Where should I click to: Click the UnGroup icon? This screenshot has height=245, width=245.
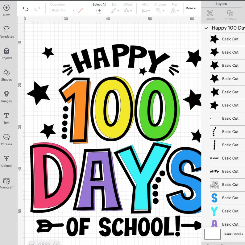230,13
